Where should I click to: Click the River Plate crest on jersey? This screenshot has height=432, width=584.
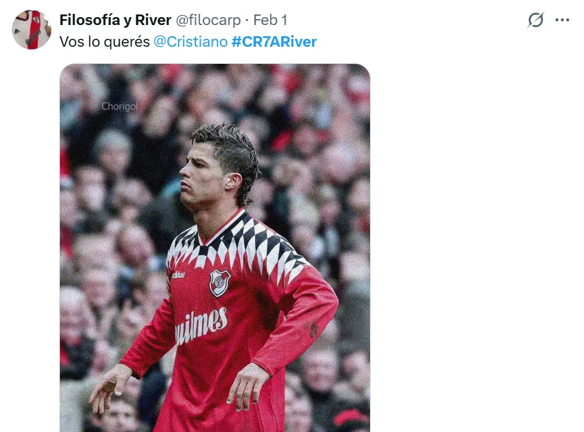click(220, 283)
